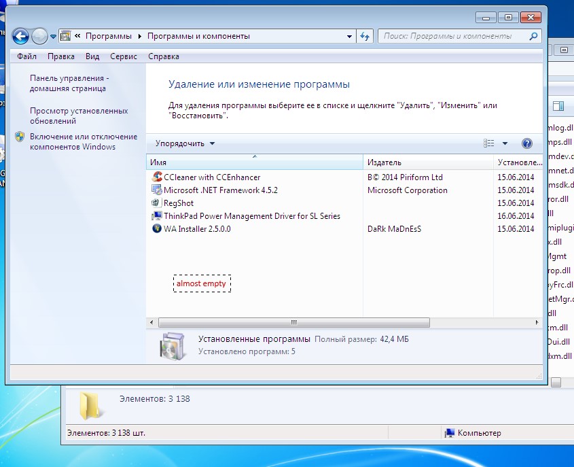
Task: Click the Установлено программ: 5 text
Action: tap(247, 351)
